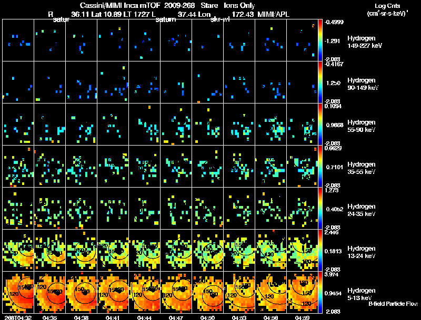
Task: Click the 0.9454 scale value
Action: point(333,294)
